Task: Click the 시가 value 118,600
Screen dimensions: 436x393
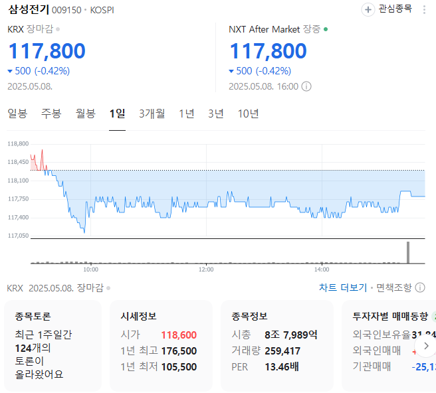Action: (x=179, y=335)
